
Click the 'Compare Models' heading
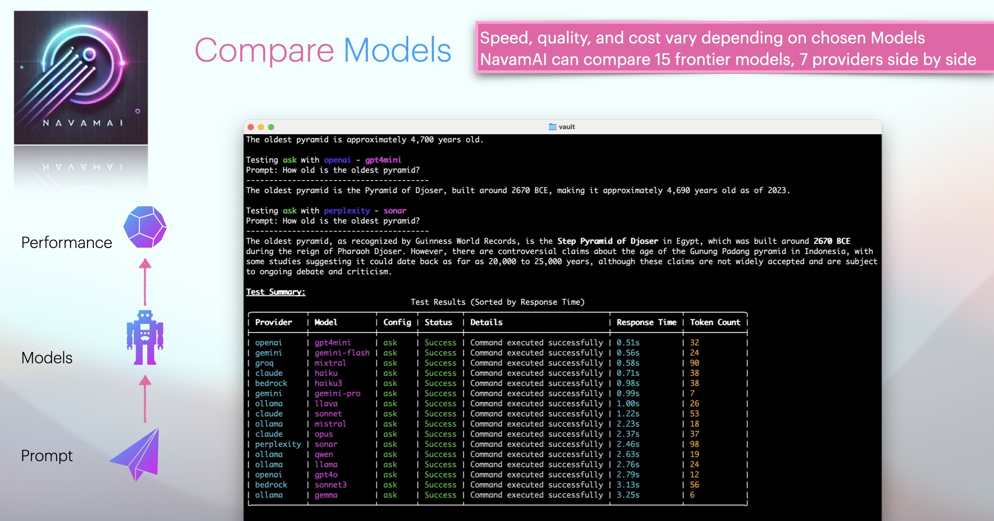tap(323, 51)
